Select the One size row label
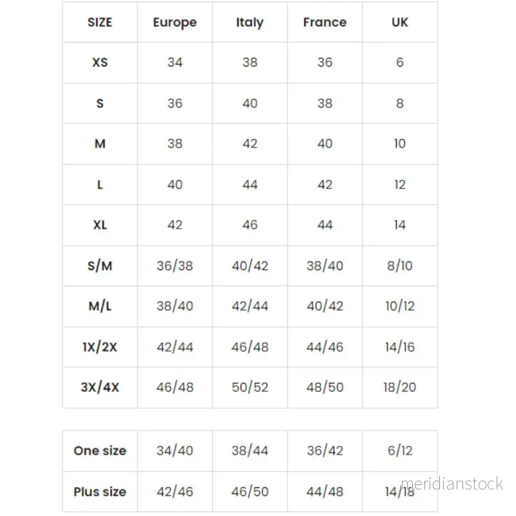Viewport: 516px width, 516px height. [x=100, y=450]
